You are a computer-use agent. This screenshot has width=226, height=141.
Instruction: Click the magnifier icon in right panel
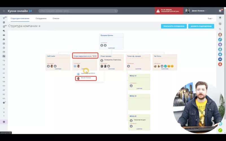click(220, 29)
